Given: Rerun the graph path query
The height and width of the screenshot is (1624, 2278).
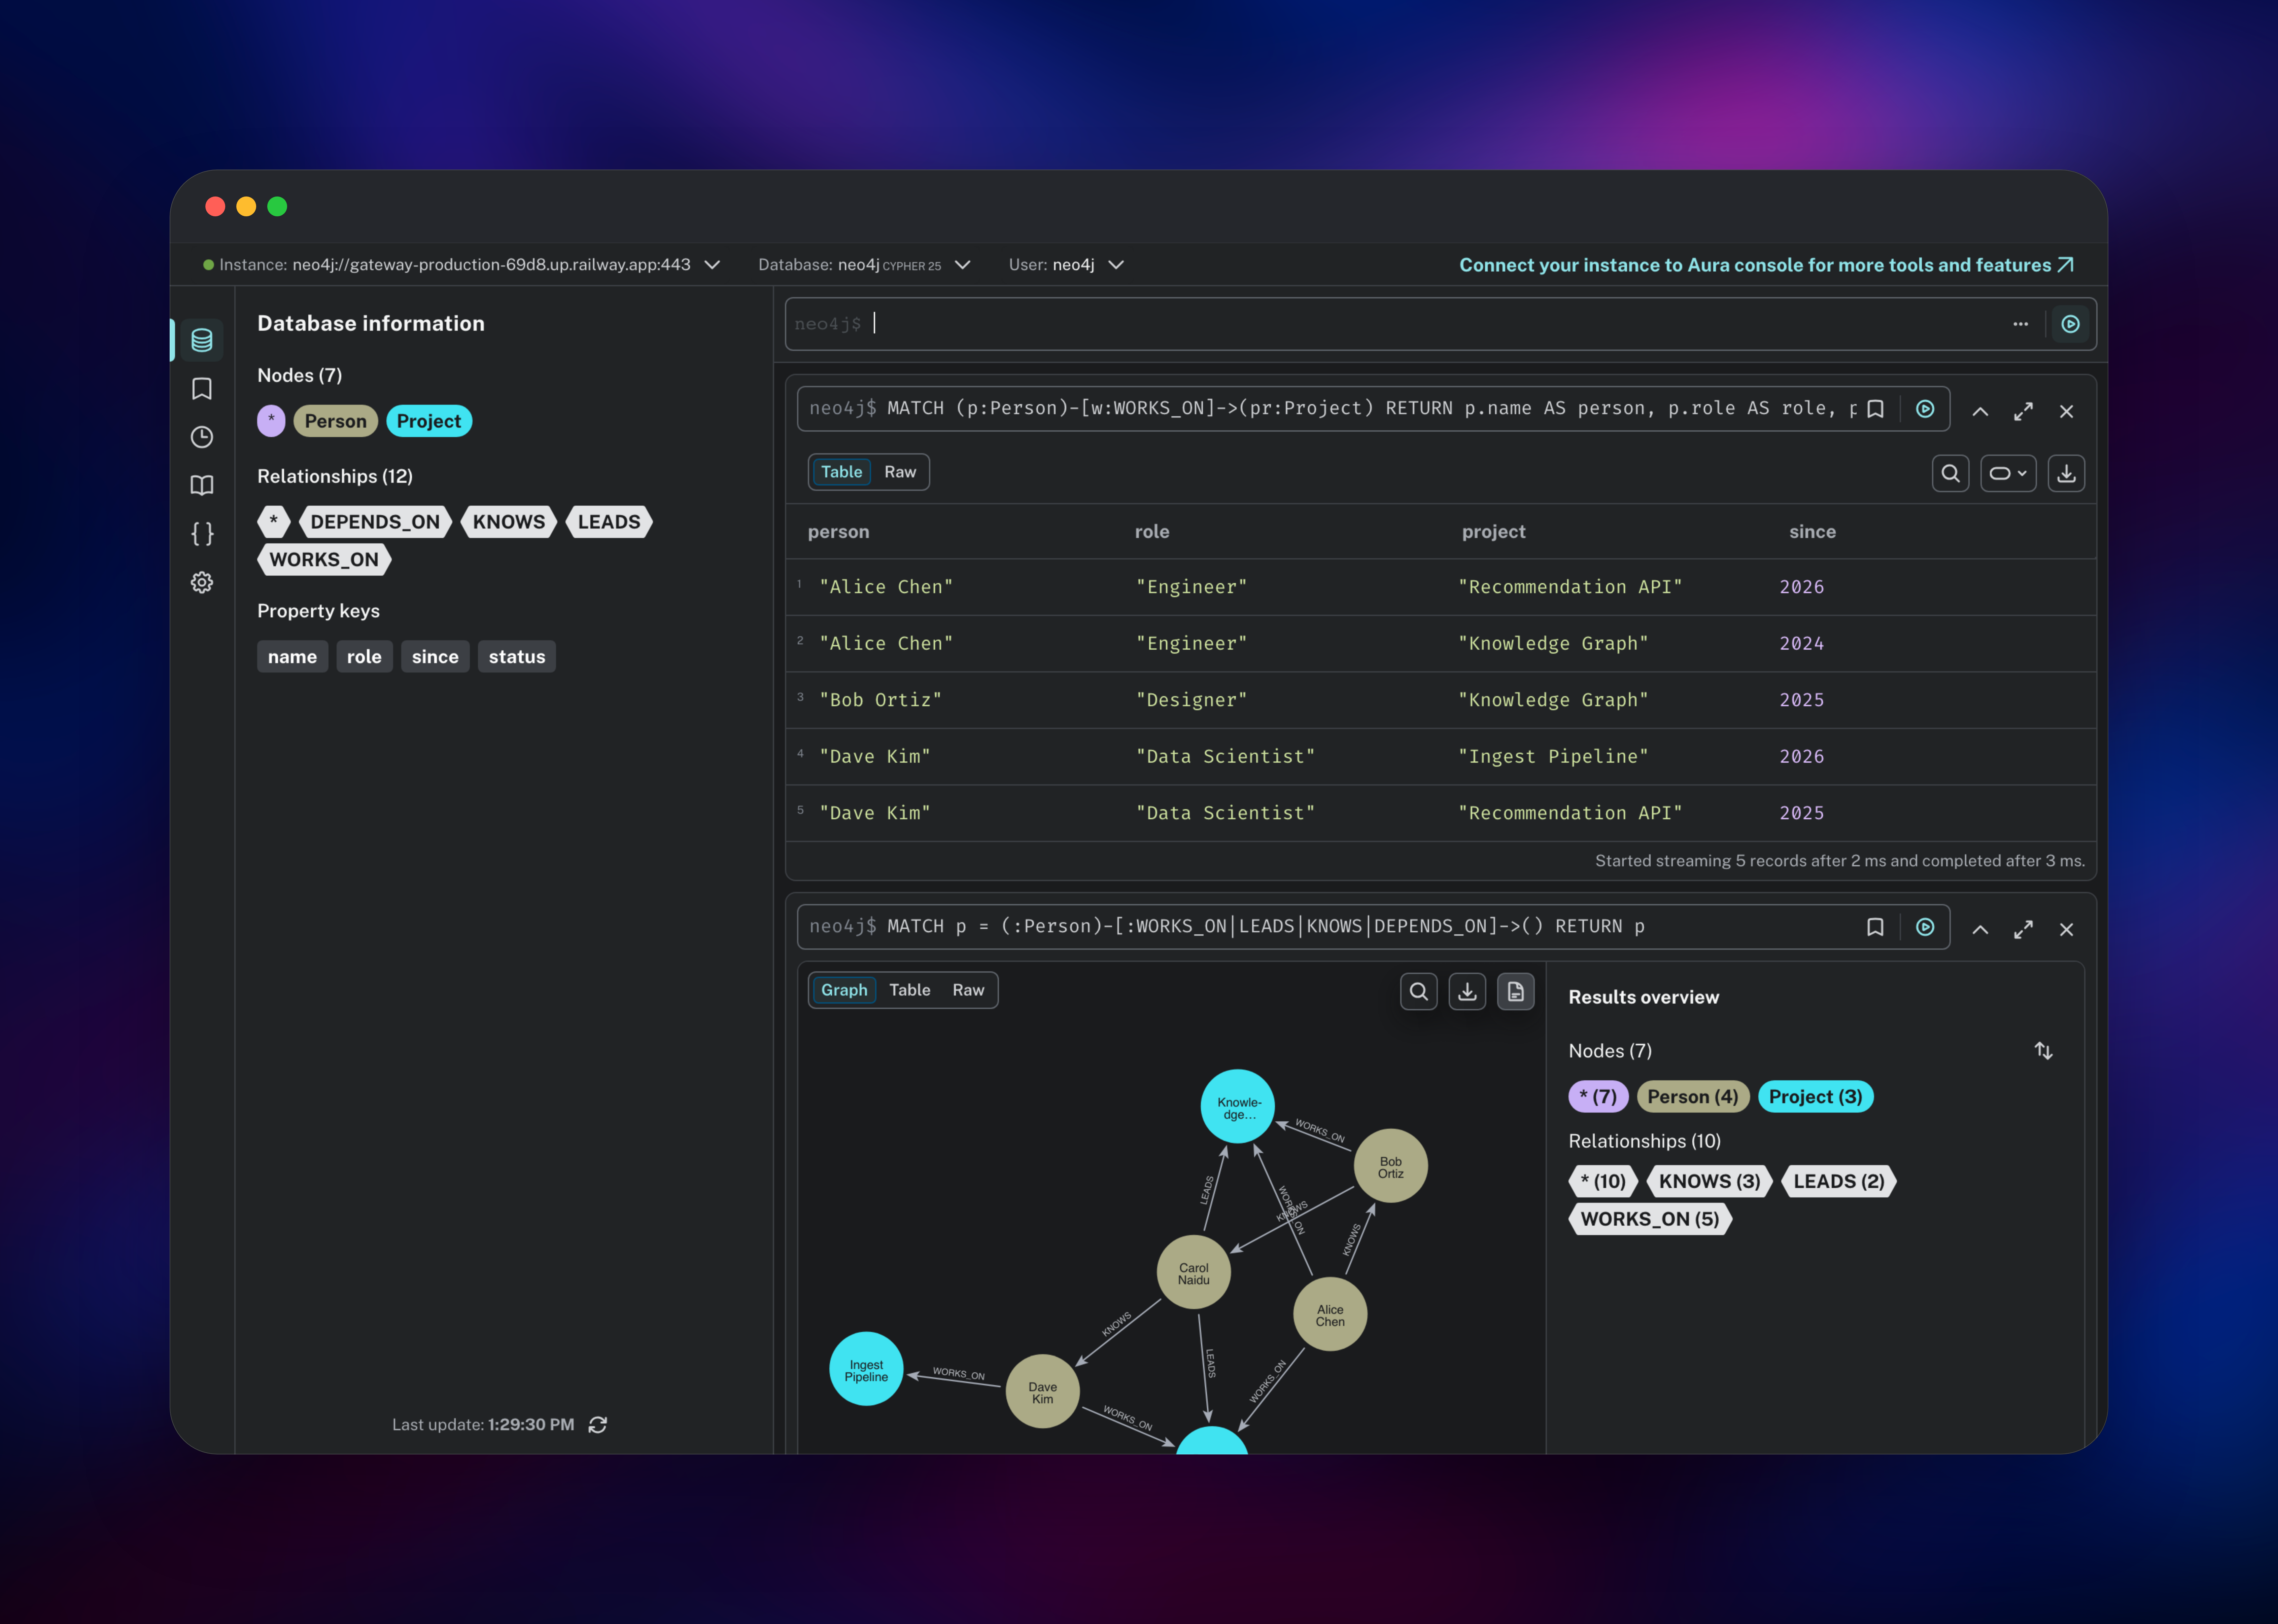Looking at the screenshot, I should [1925, 927].
